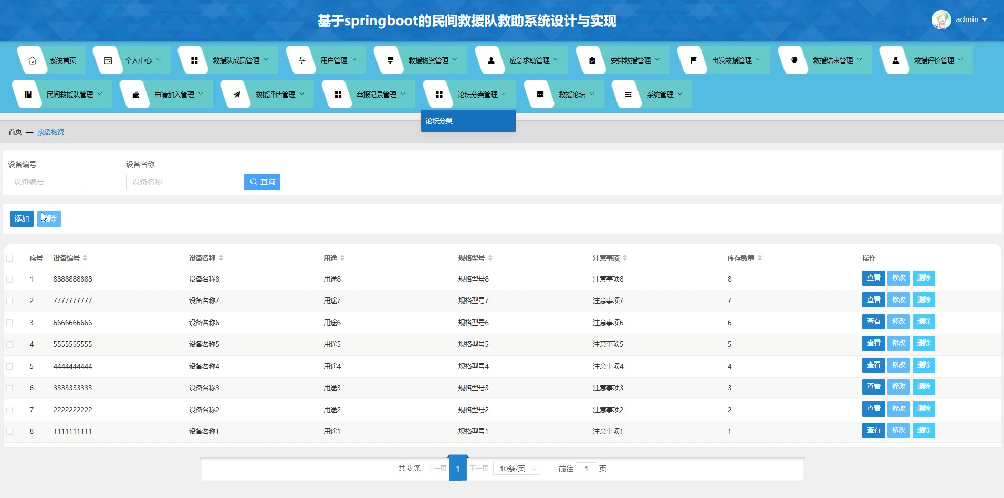
Task: Open the 个人中心 menu item
Action: [x=138, y=60]
